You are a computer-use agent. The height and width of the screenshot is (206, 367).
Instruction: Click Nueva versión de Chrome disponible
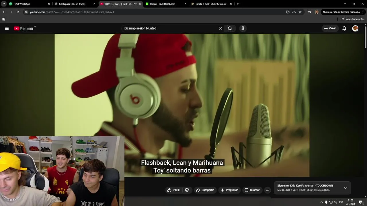[x=341, y=12]
